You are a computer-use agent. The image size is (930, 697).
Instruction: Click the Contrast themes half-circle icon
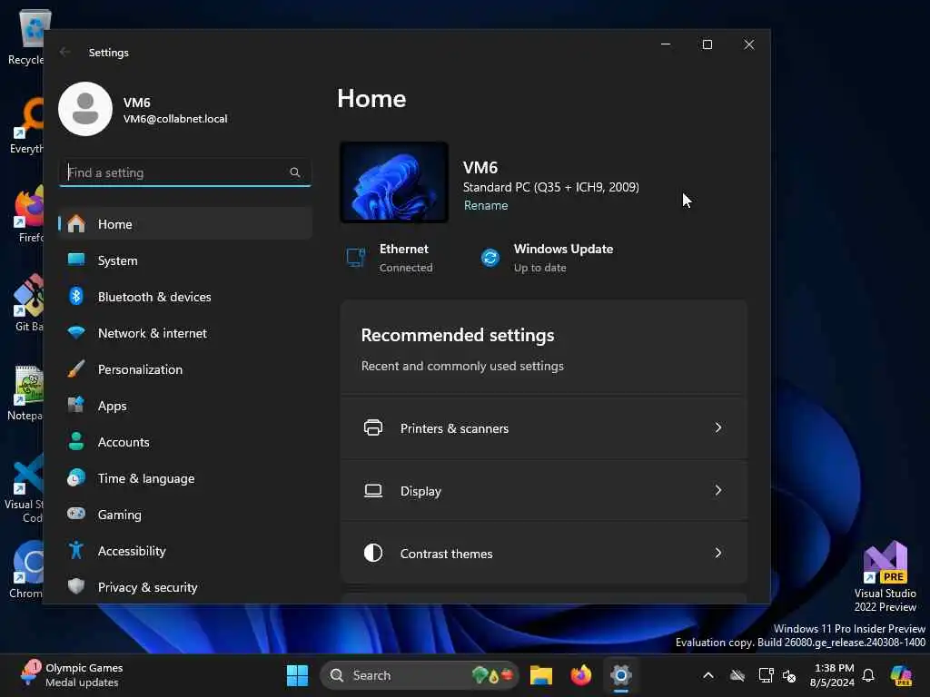373,553
